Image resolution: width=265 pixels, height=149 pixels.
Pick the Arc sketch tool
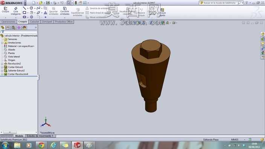(x=32, y=12)
